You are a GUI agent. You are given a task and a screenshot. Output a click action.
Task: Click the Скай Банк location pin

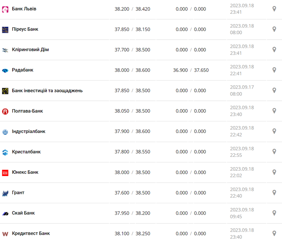[x=274, y=213]
